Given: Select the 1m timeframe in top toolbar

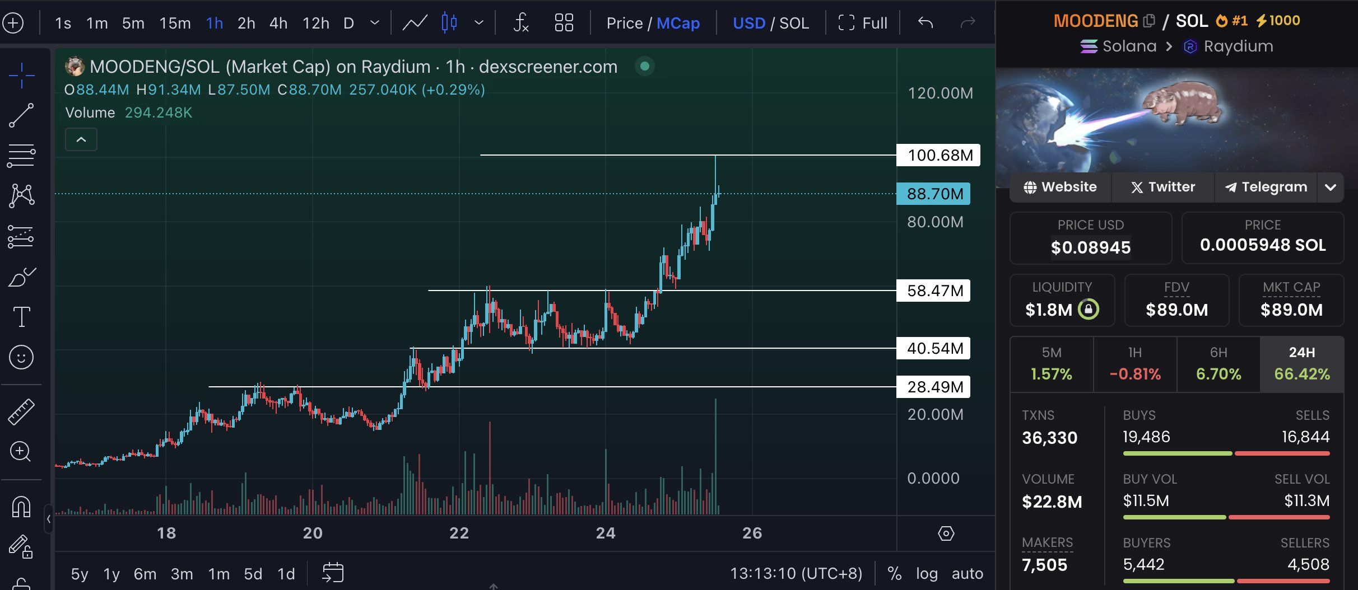Looking at the screenshot, I should 97,23.
